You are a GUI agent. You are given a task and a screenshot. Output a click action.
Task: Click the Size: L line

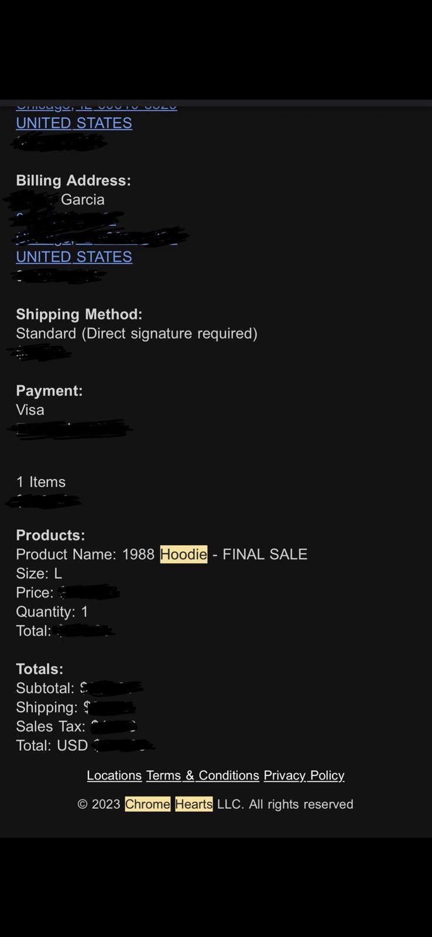point(39,573)
